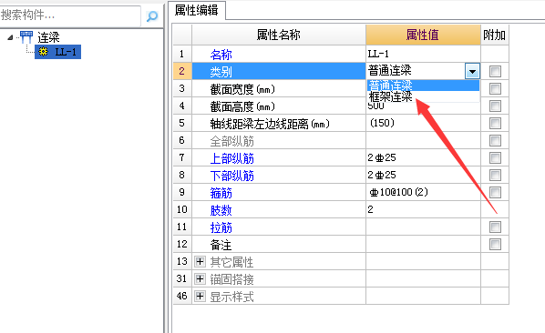The image size is (545, 333).
Task: Toggle the 轴线距梁左边线距离 row checkbox
Action: tap(495, 123)
